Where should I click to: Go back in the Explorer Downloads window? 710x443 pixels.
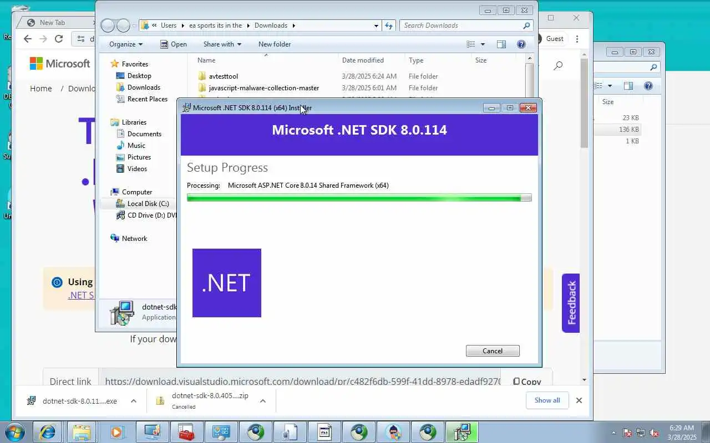108,25
